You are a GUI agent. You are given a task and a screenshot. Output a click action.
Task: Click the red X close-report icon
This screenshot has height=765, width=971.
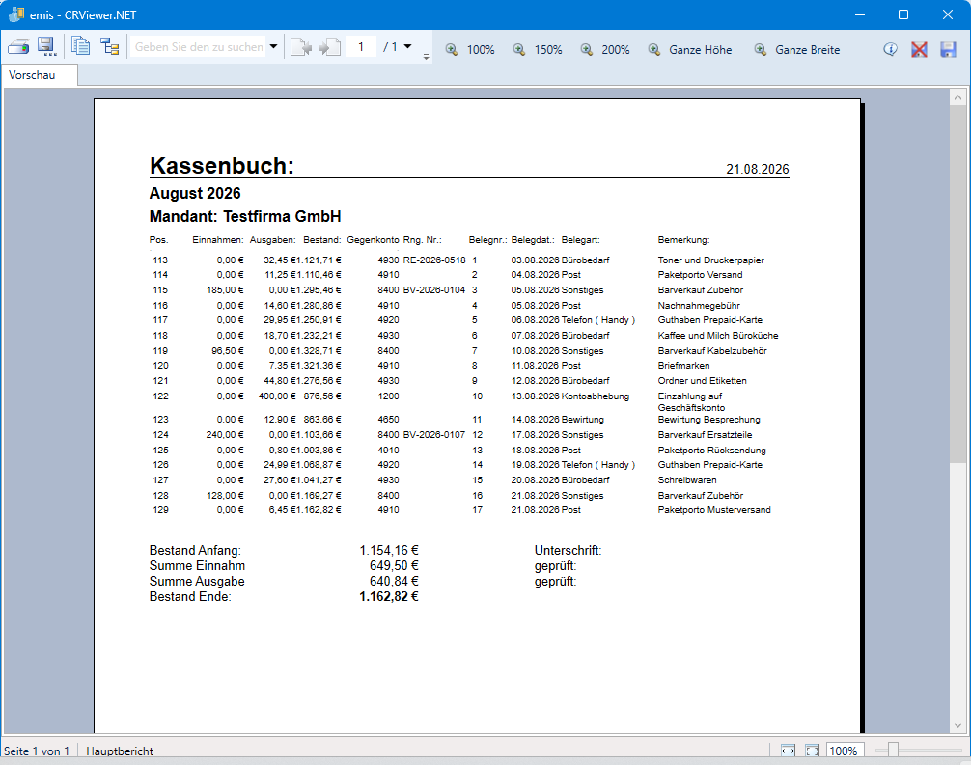(x=919, y=49)
